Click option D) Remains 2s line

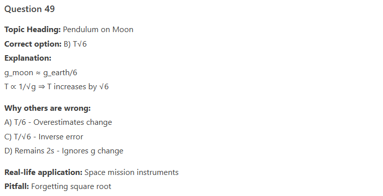click(64, 151)
